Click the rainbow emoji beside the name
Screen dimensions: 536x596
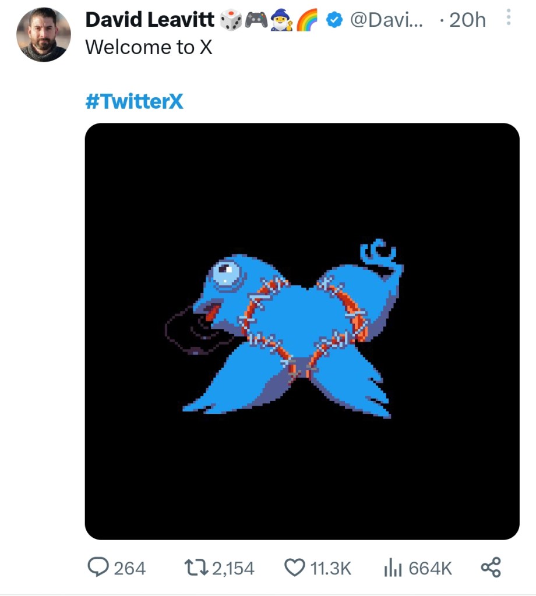coord(306,21)
